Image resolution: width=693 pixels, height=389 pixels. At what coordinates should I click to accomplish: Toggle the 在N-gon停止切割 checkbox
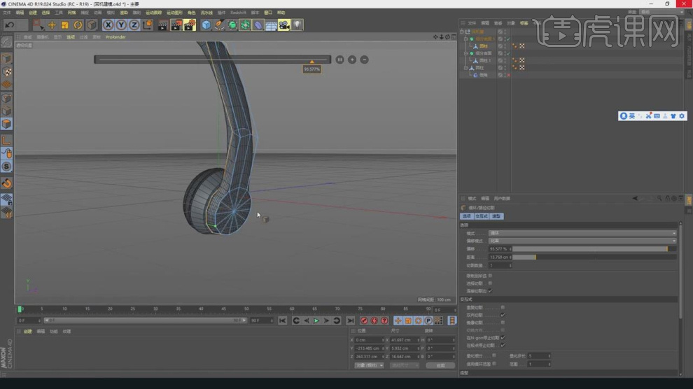pyautogui.click(x=503, y=338)
